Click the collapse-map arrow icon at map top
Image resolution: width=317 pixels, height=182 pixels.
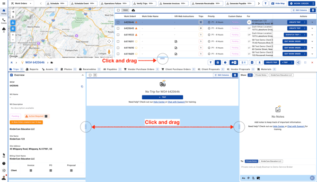(x=13, y=12)
